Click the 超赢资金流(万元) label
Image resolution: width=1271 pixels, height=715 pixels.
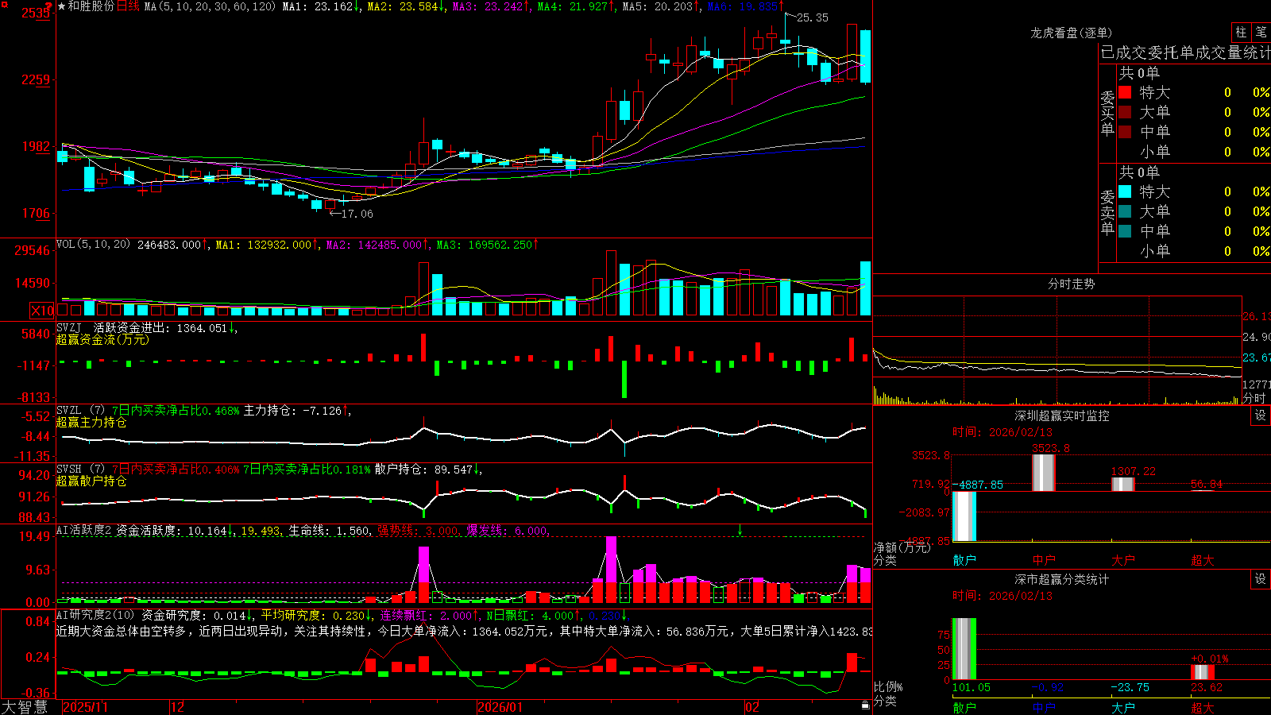click(102, 339)
